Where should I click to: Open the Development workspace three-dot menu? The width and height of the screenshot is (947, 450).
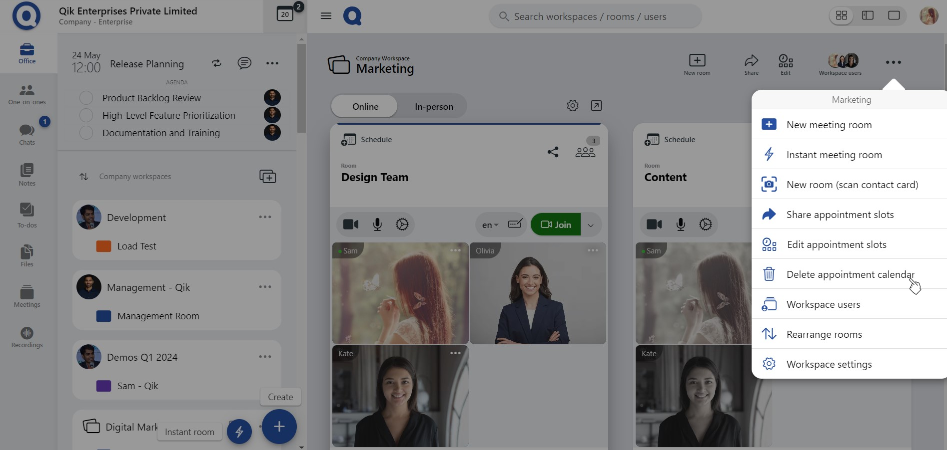pos(265,217)
